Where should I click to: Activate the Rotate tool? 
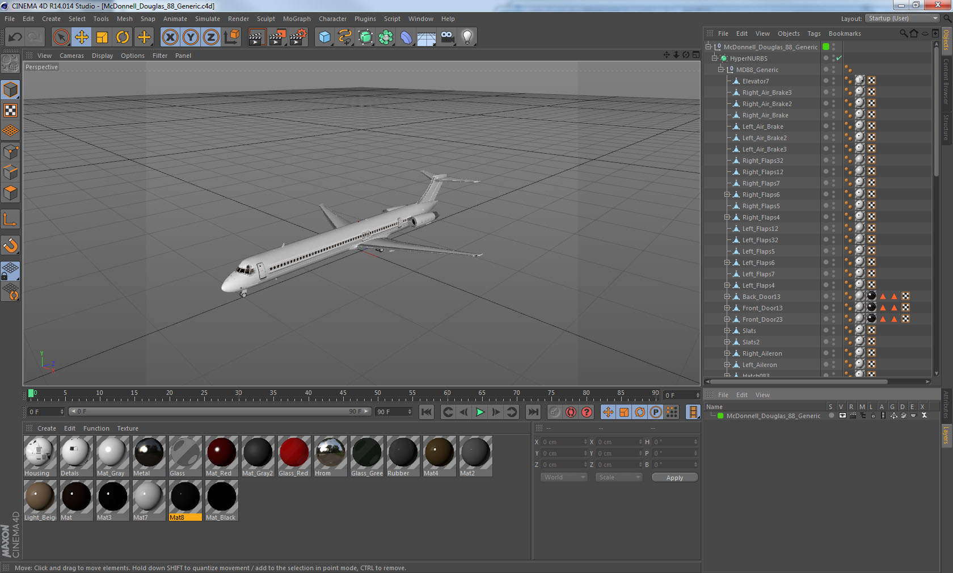123,37
